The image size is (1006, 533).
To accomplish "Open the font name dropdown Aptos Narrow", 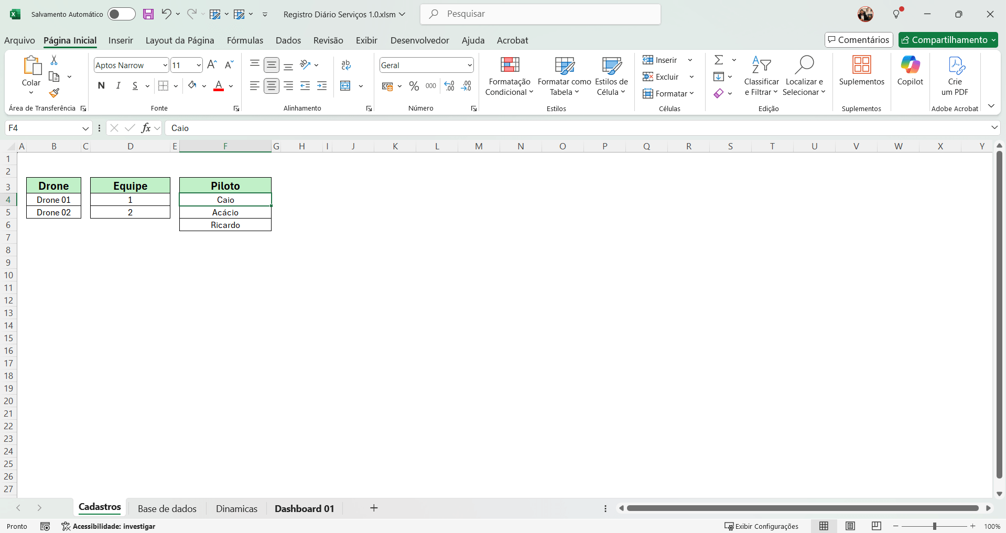I will pyautogui.click(x=165, y=66).
